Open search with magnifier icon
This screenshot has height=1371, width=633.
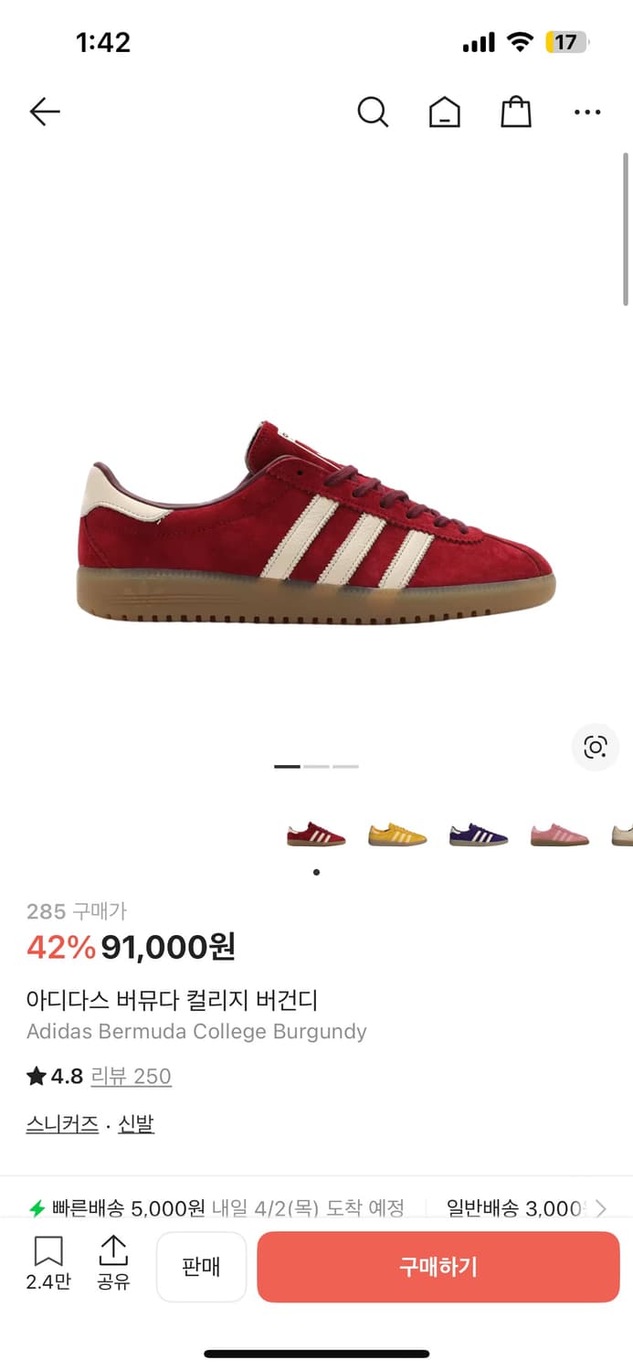coord(373,112)
